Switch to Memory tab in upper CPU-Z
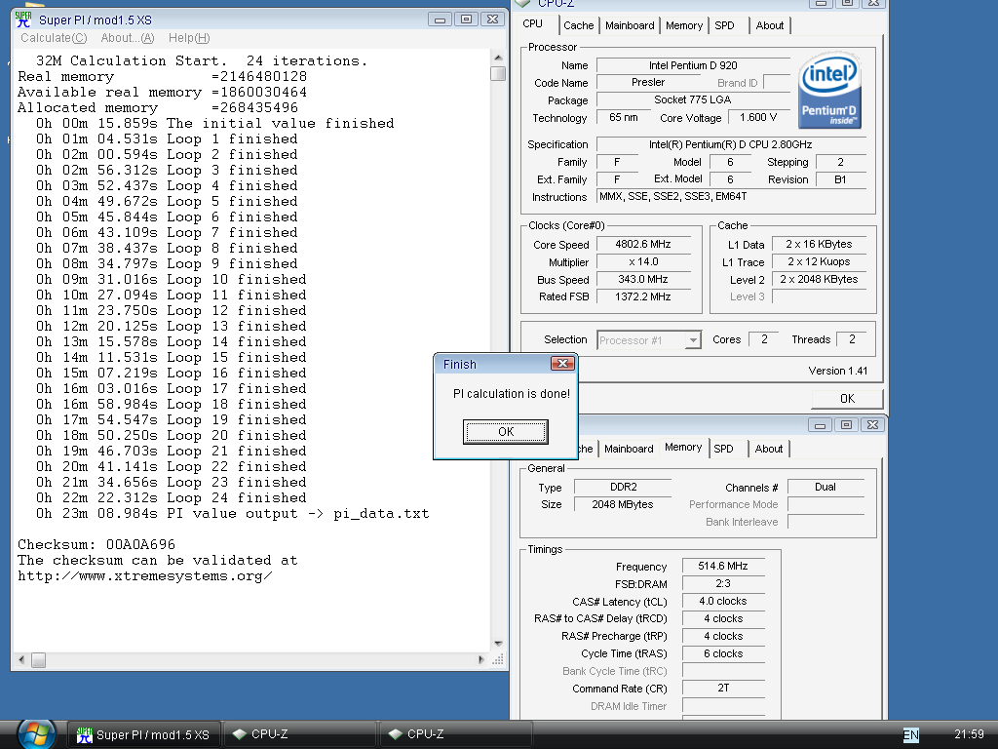Viewport: 998px width, 749px height. 684,25
